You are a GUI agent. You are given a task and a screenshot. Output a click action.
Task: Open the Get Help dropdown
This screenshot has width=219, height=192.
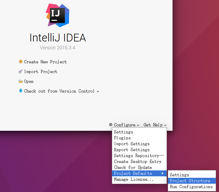[153, 125]
